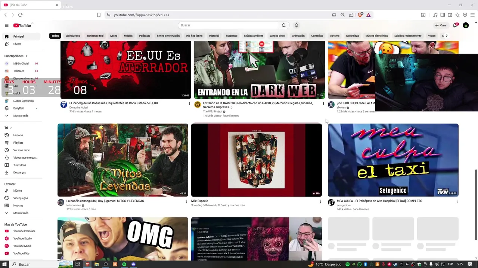The image size is (478, 268).
Task: Open Windows Start menu
Action: tap(4, 264)
